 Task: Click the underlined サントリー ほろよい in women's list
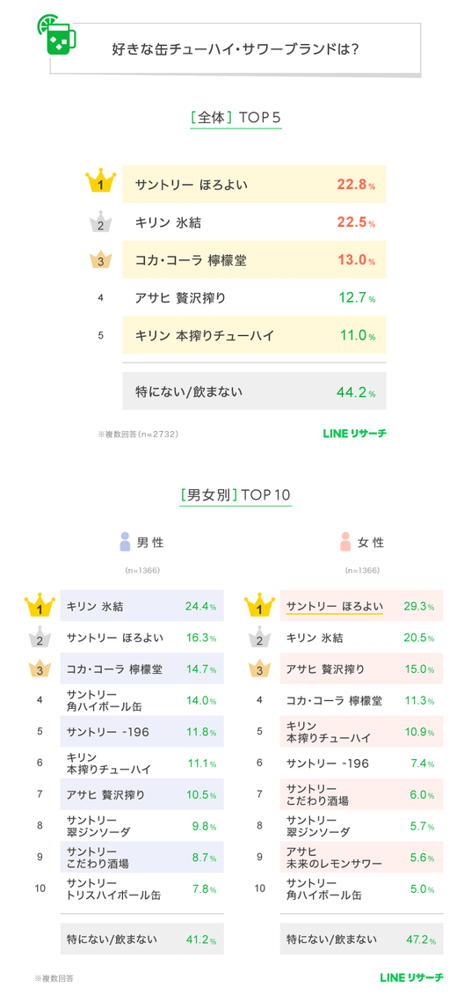[334, 605]
